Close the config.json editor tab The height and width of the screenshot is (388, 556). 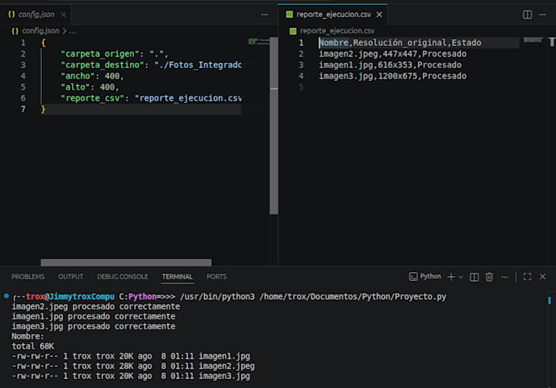click(64, 15)
